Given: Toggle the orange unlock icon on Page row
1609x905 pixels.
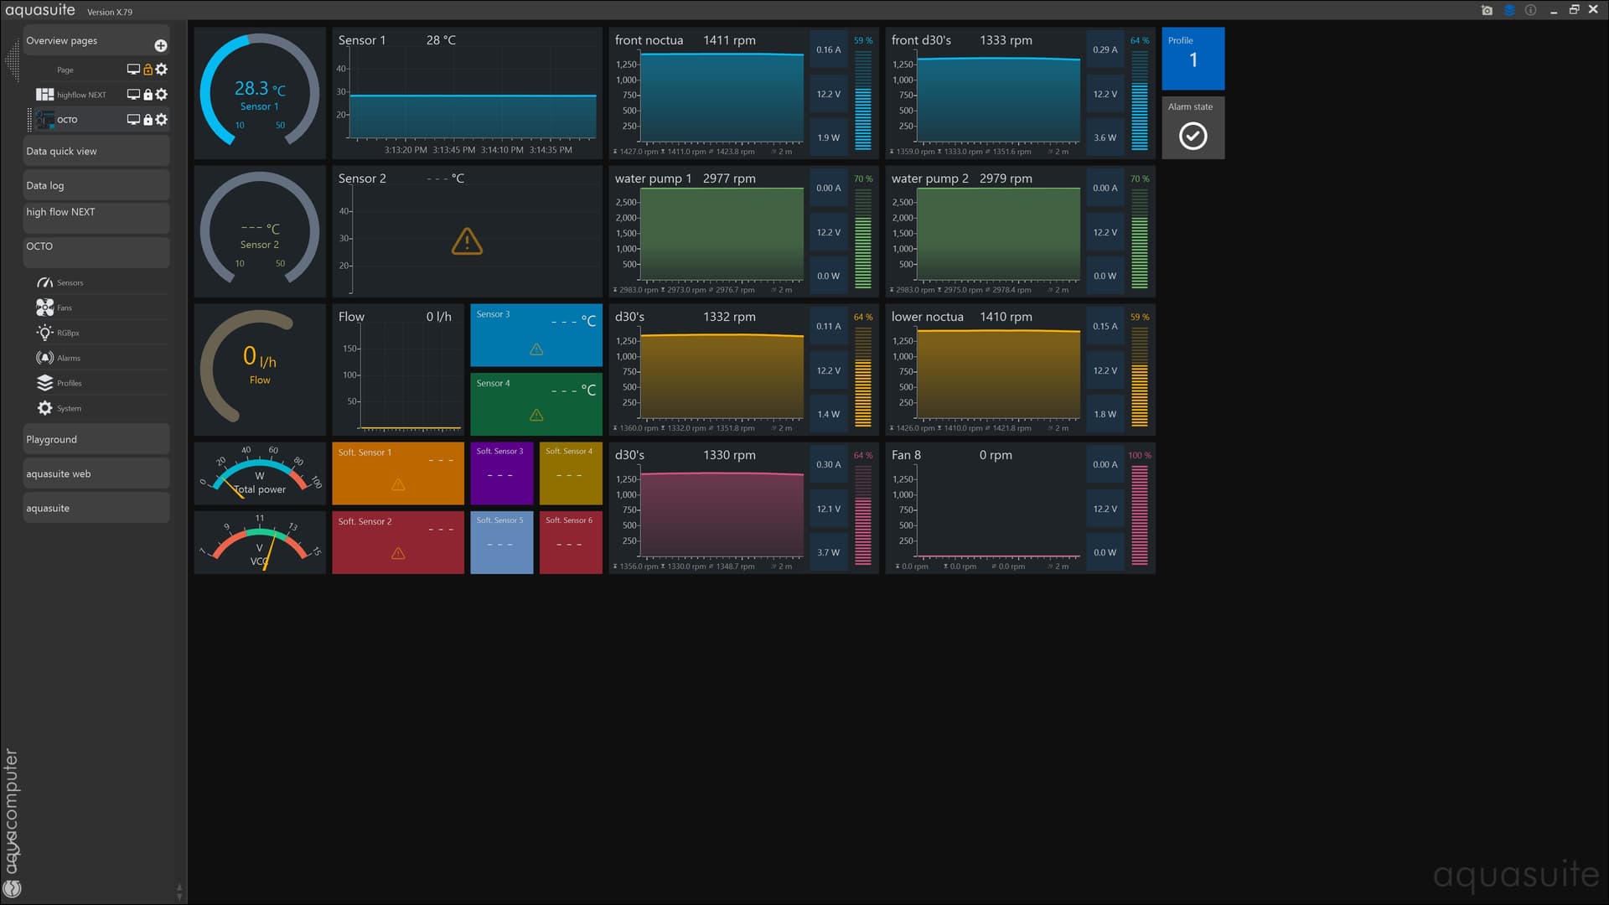Looking at the screenshot, I should click(148, 70).
